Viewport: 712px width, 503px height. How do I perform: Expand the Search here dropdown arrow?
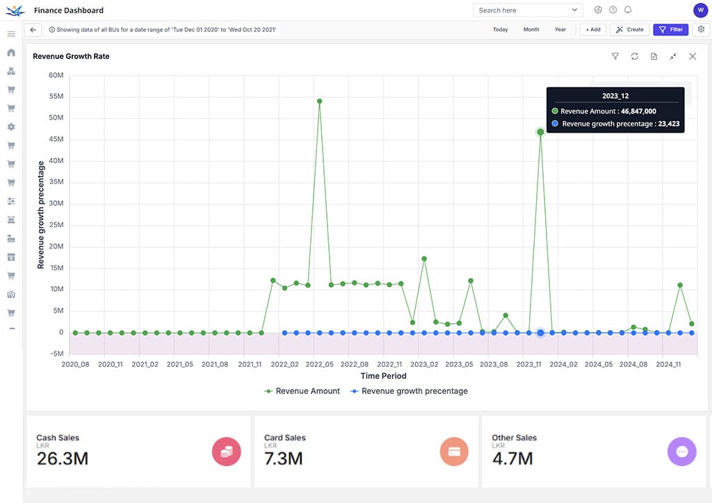574,10
